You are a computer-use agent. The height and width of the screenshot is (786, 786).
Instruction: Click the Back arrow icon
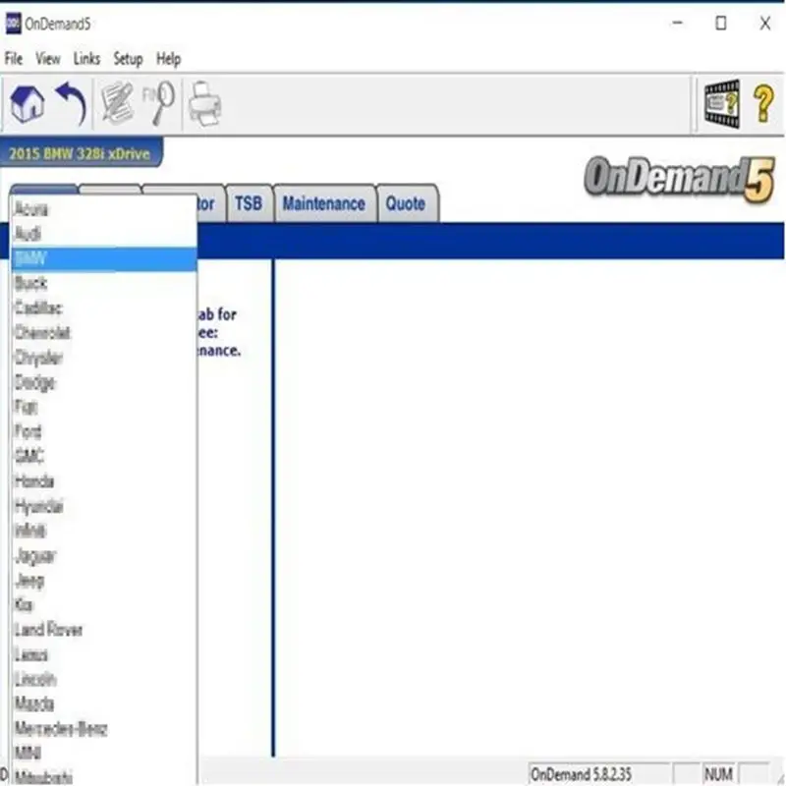pos(71,104)
